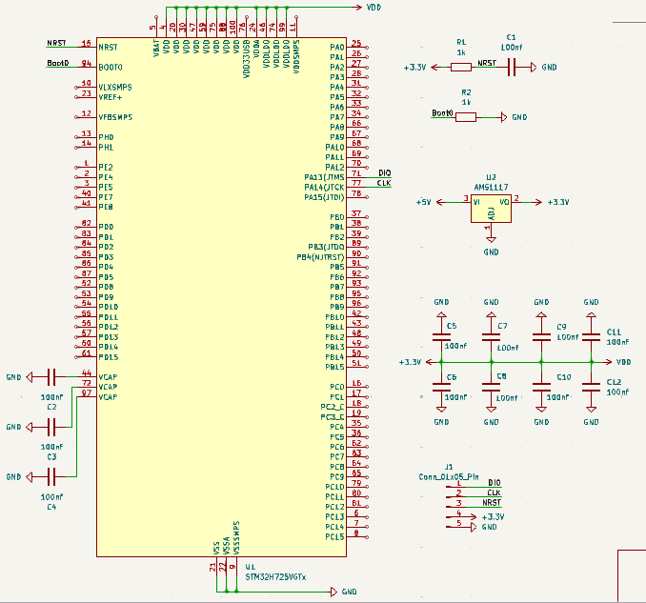
Task: Select the CLK net label on PA14
Action: coord(384,183)
